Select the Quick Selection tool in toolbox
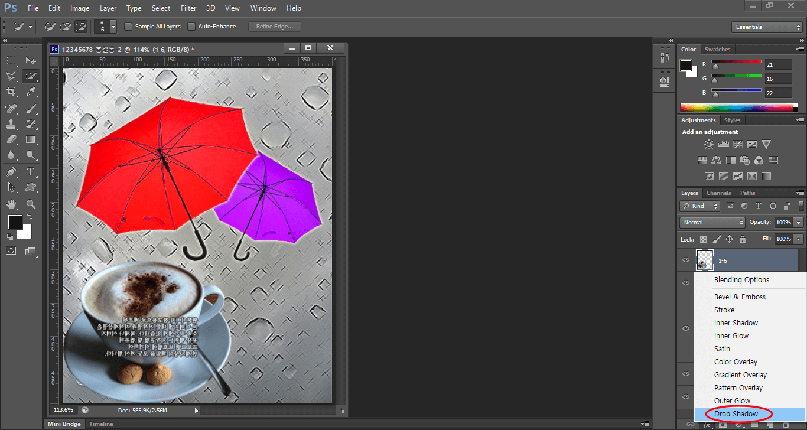 [31, 76]
